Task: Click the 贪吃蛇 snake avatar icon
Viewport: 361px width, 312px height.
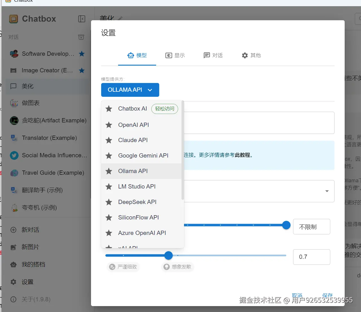Action: tap(14, 120)
